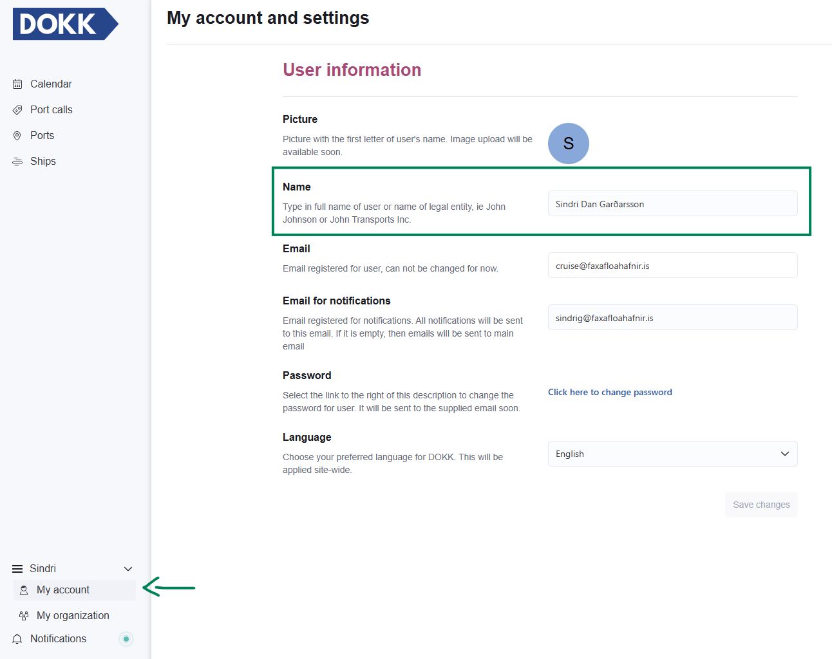The height and width of the screenshot is (659, 832).
Task: Follow the change password link
Action: point(610,392)
